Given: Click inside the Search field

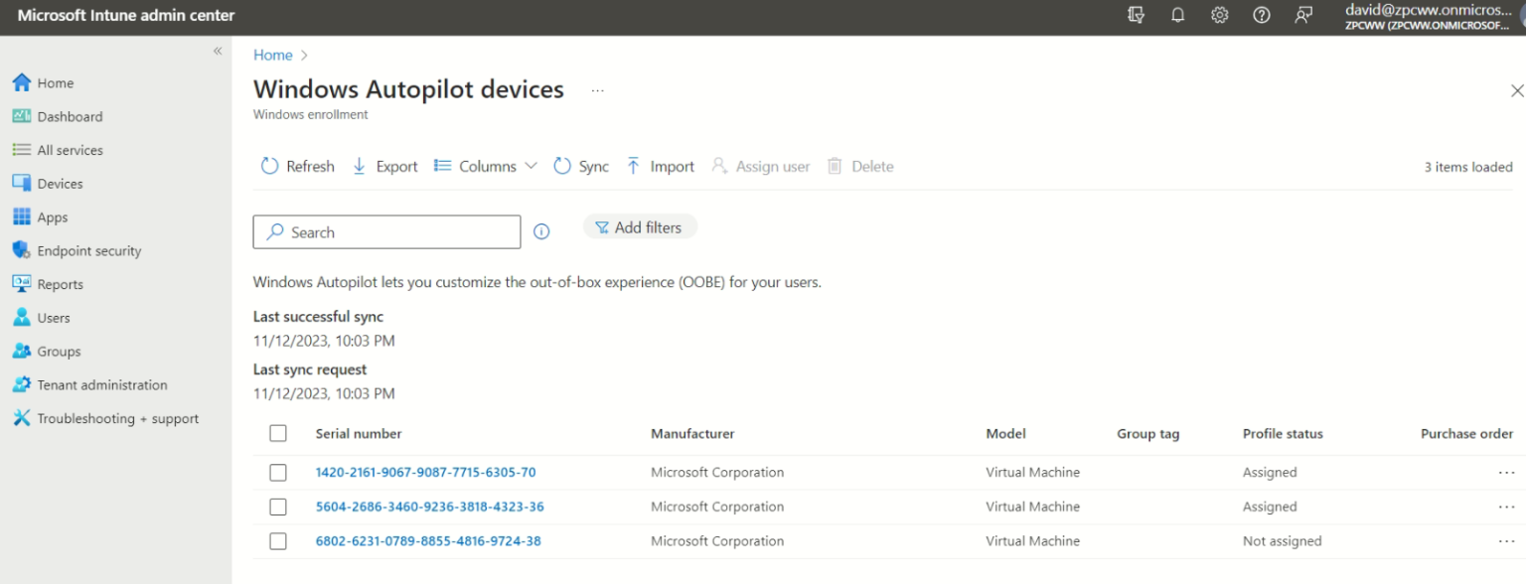Looking at the screenshot, I should point(385,231).
